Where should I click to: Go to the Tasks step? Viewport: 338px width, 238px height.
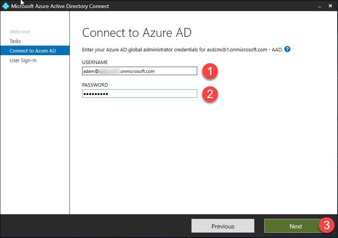click(15, 41)
